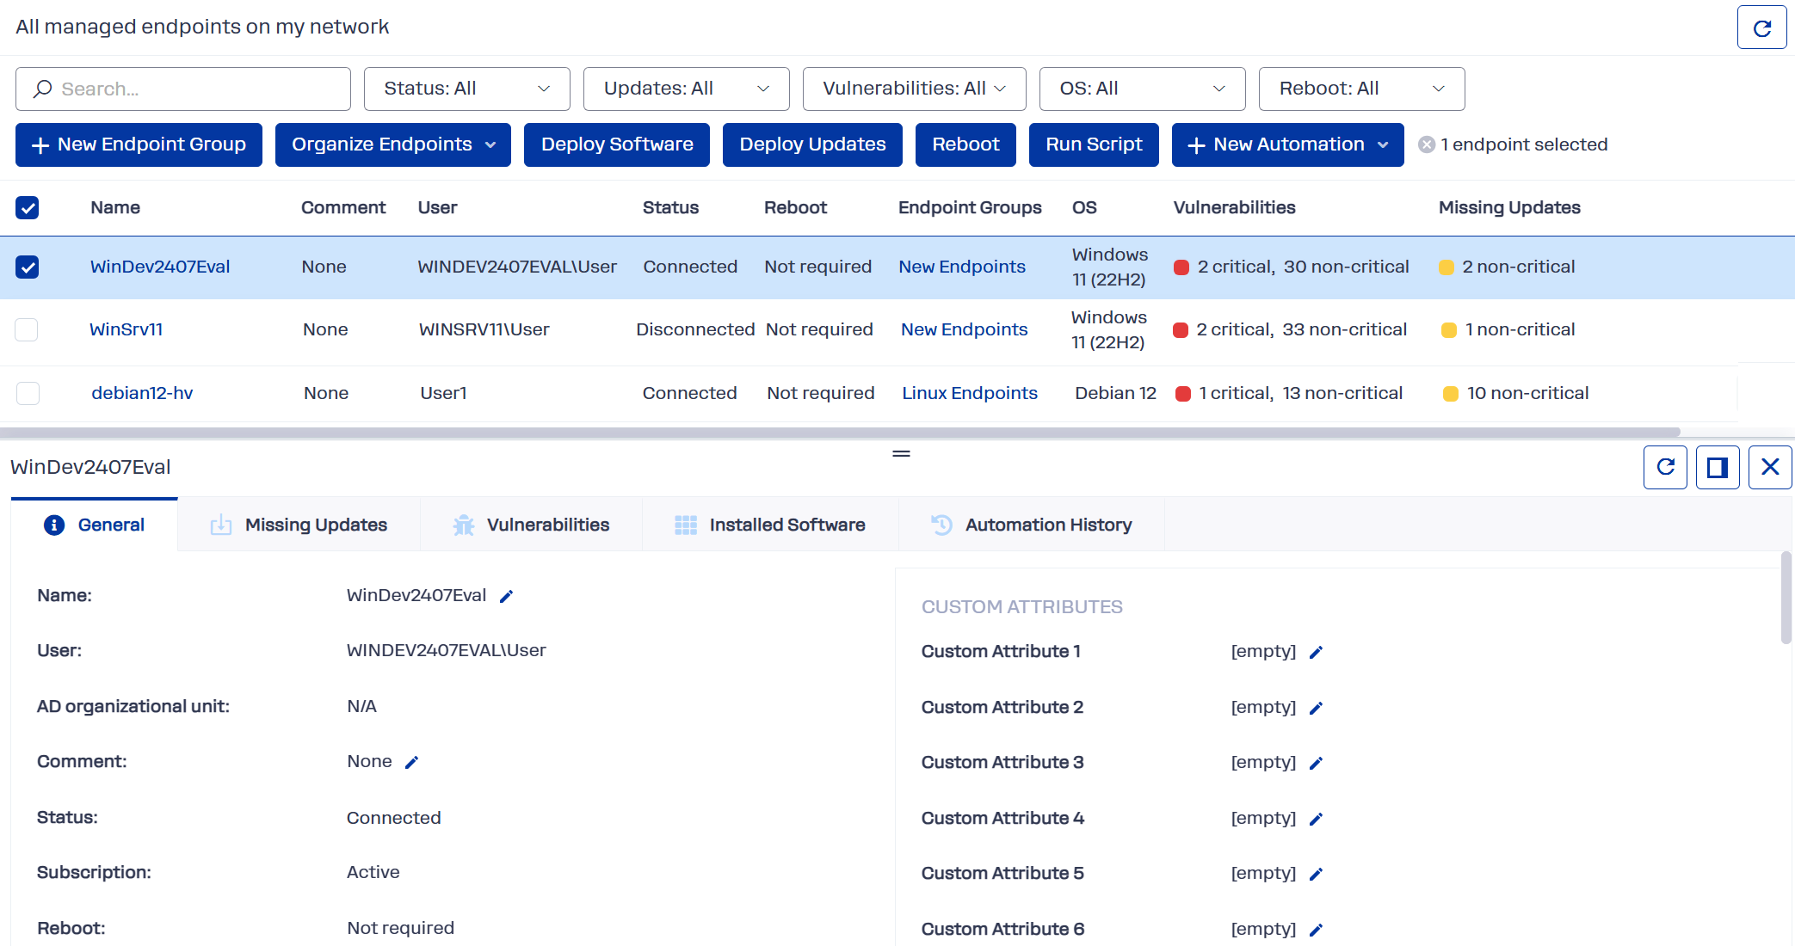
Task: Edit Custom Attribute 2
Action: pos(1316,708)
